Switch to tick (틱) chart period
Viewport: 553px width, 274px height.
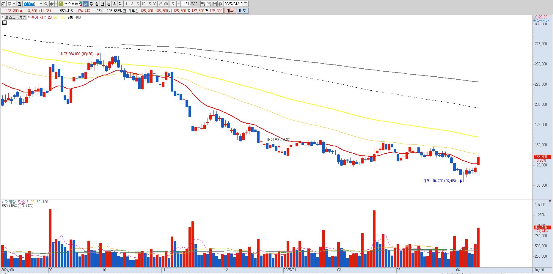pos(120,4)
